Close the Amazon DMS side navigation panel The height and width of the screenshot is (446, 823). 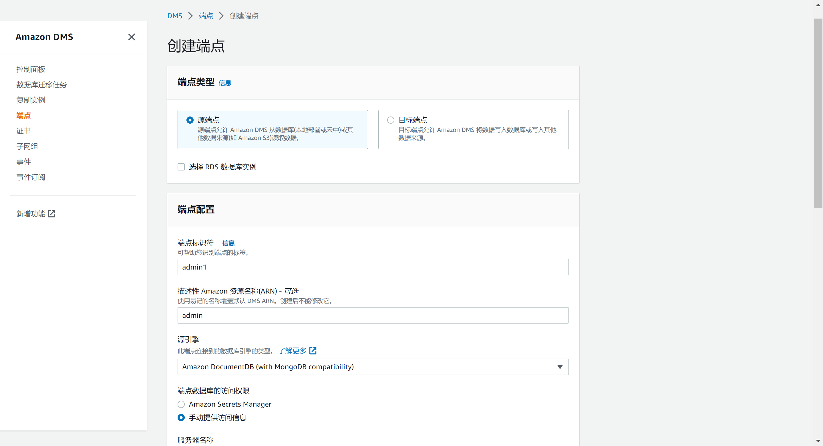tap(131, 37)
